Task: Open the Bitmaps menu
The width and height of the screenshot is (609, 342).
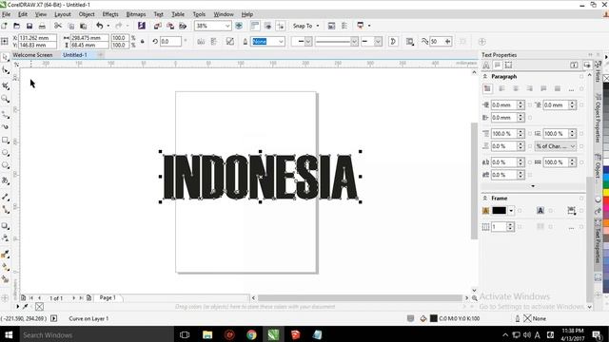Action: coord(136,14)
